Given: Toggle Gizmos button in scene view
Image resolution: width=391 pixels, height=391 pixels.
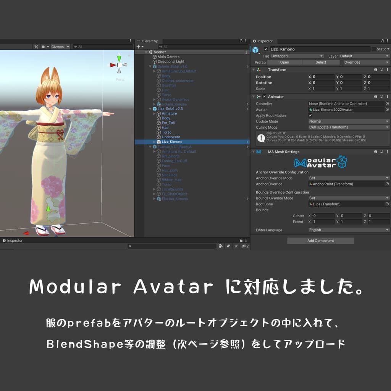Looking at the screenshot, I should tap(58, 47).
